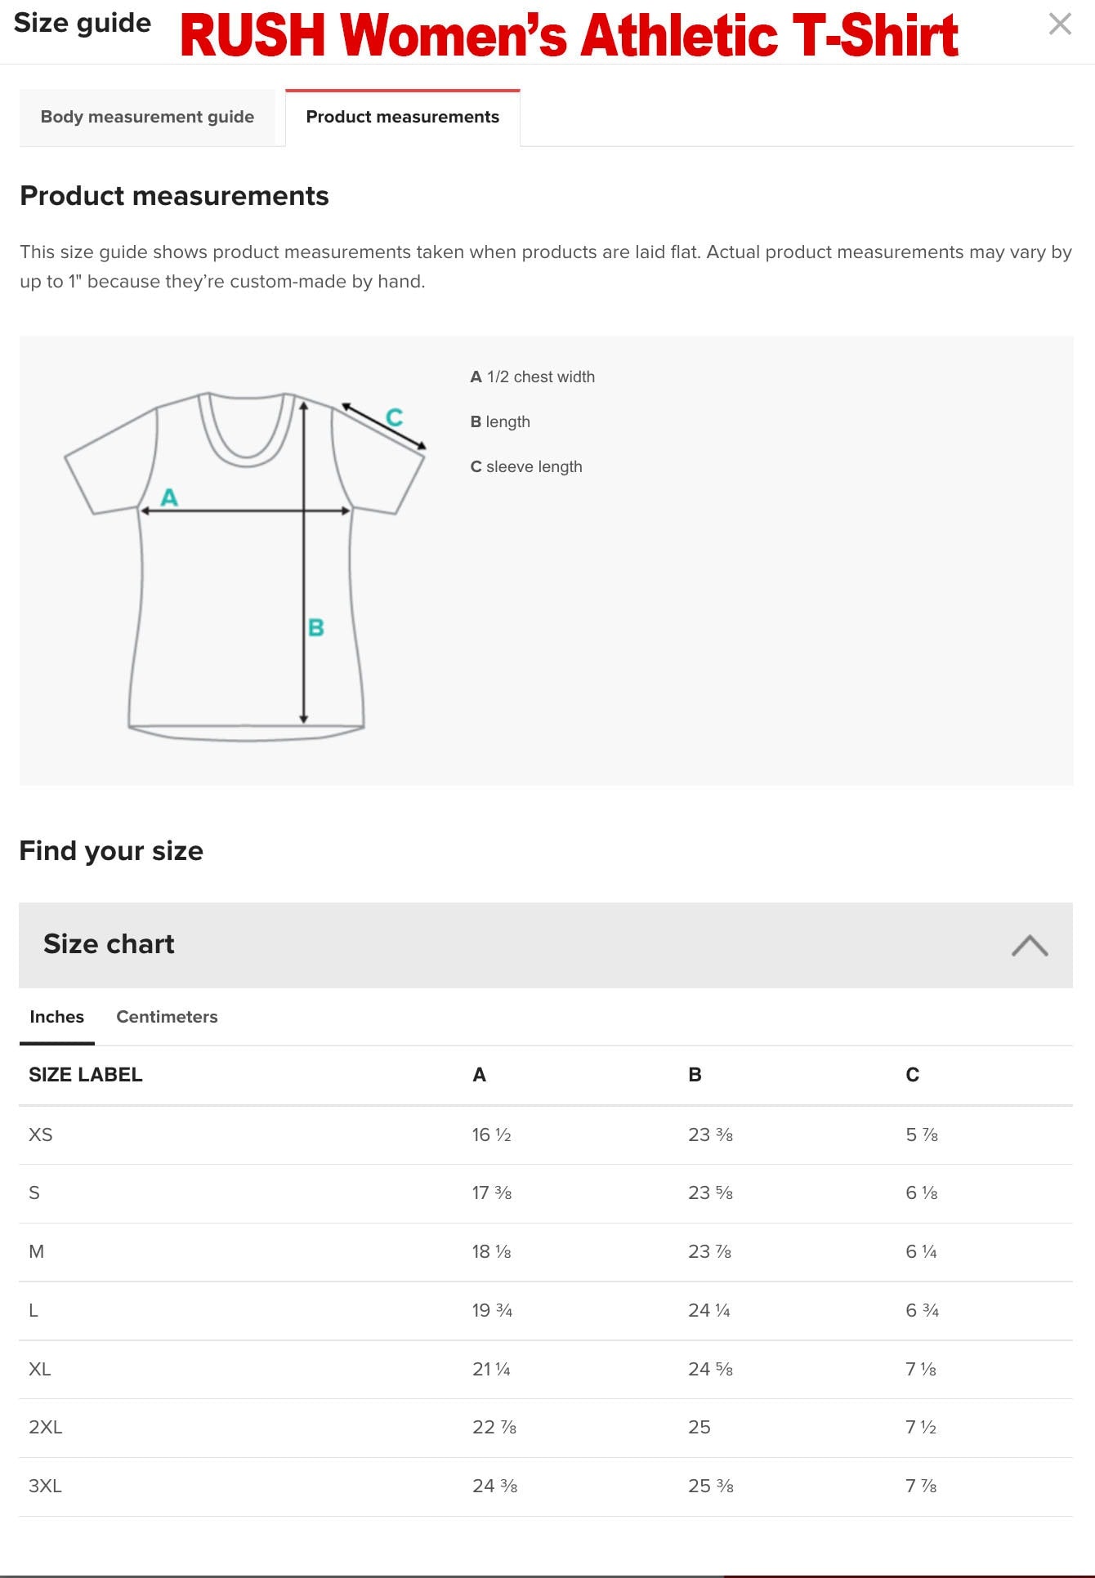Click the chest width arrow labeled A

click(x=169, y=497)
